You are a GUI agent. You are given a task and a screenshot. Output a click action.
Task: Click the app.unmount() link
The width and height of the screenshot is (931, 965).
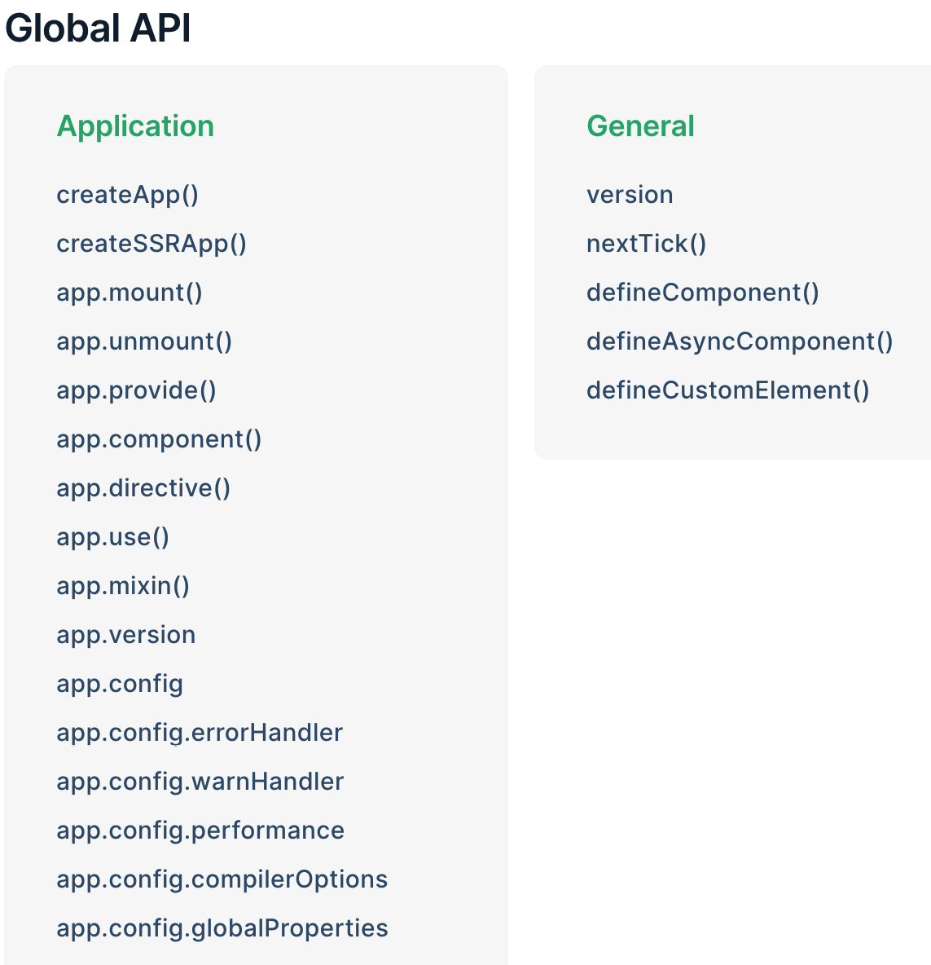pyautogui.click(x=143, y=342)
